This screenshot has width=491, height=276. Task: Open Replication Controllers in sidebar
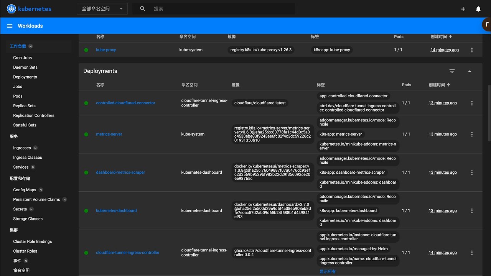[x=34, y=115]
